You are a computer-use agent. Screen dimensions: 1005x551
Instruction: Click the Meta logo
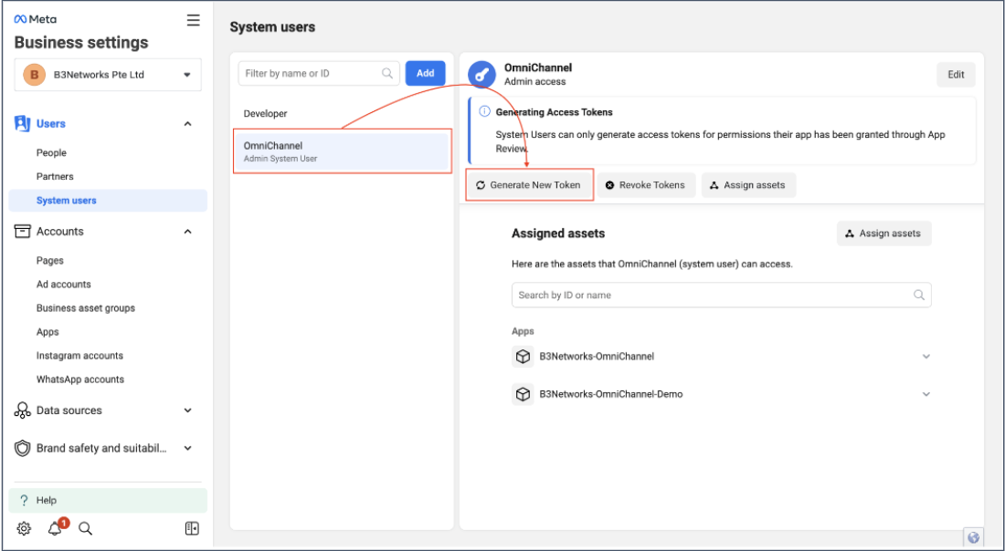click(x=36, y=19)
